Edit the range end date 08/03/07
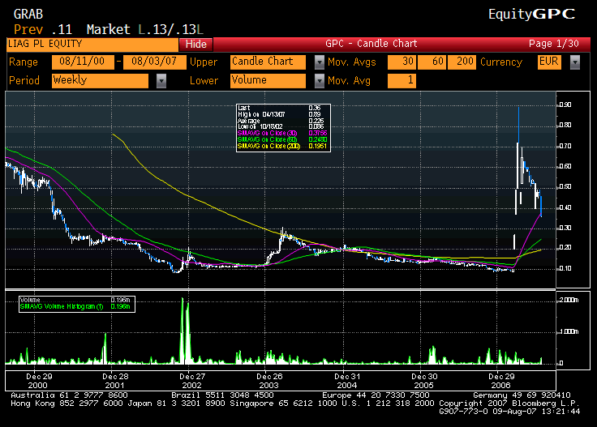This screenshot has height=427, width=597. click(155, 62)
